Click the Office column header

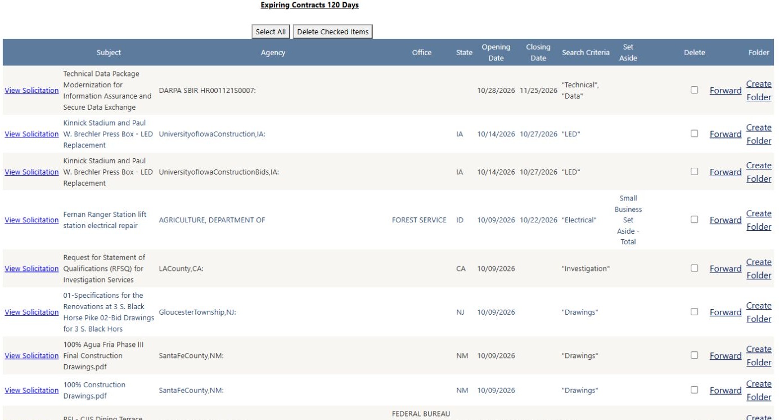tap(422, 52)
